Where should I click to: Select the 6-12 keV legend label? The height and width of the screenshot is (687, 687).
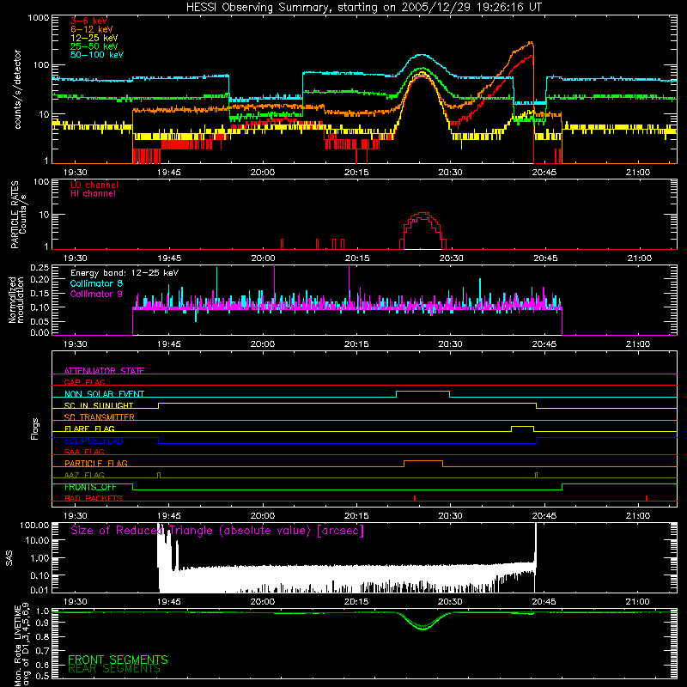(x=91, y=29)
